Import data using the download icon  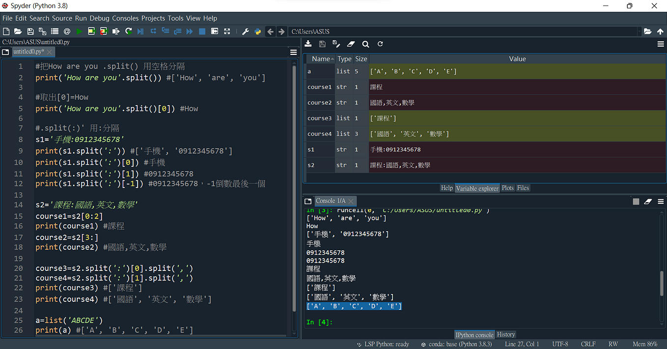[x=308, y=44]
